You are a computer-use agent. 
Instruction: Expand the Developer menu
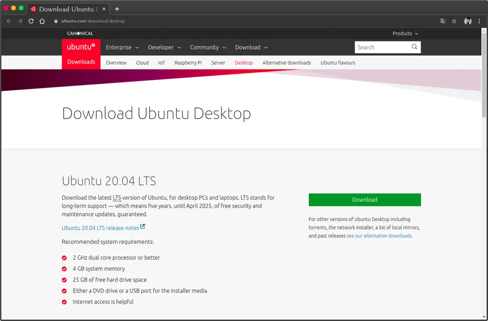point(164,48)
